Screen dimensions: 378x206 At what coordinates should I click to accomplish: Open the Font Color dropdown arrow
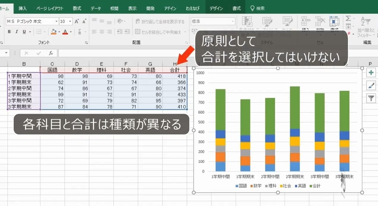[71, 32]
